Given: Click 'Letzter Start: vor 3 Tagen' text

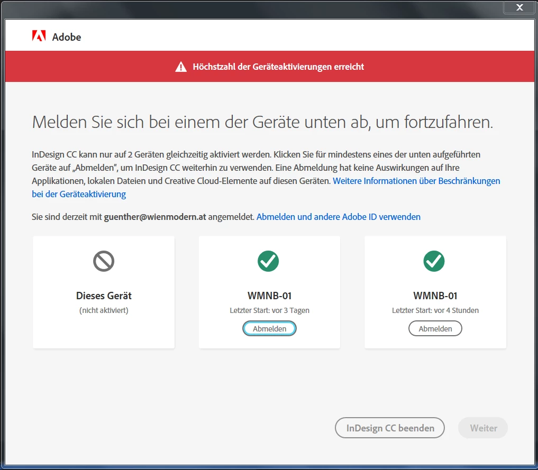Looking at the screenshot, I should 269,310.
